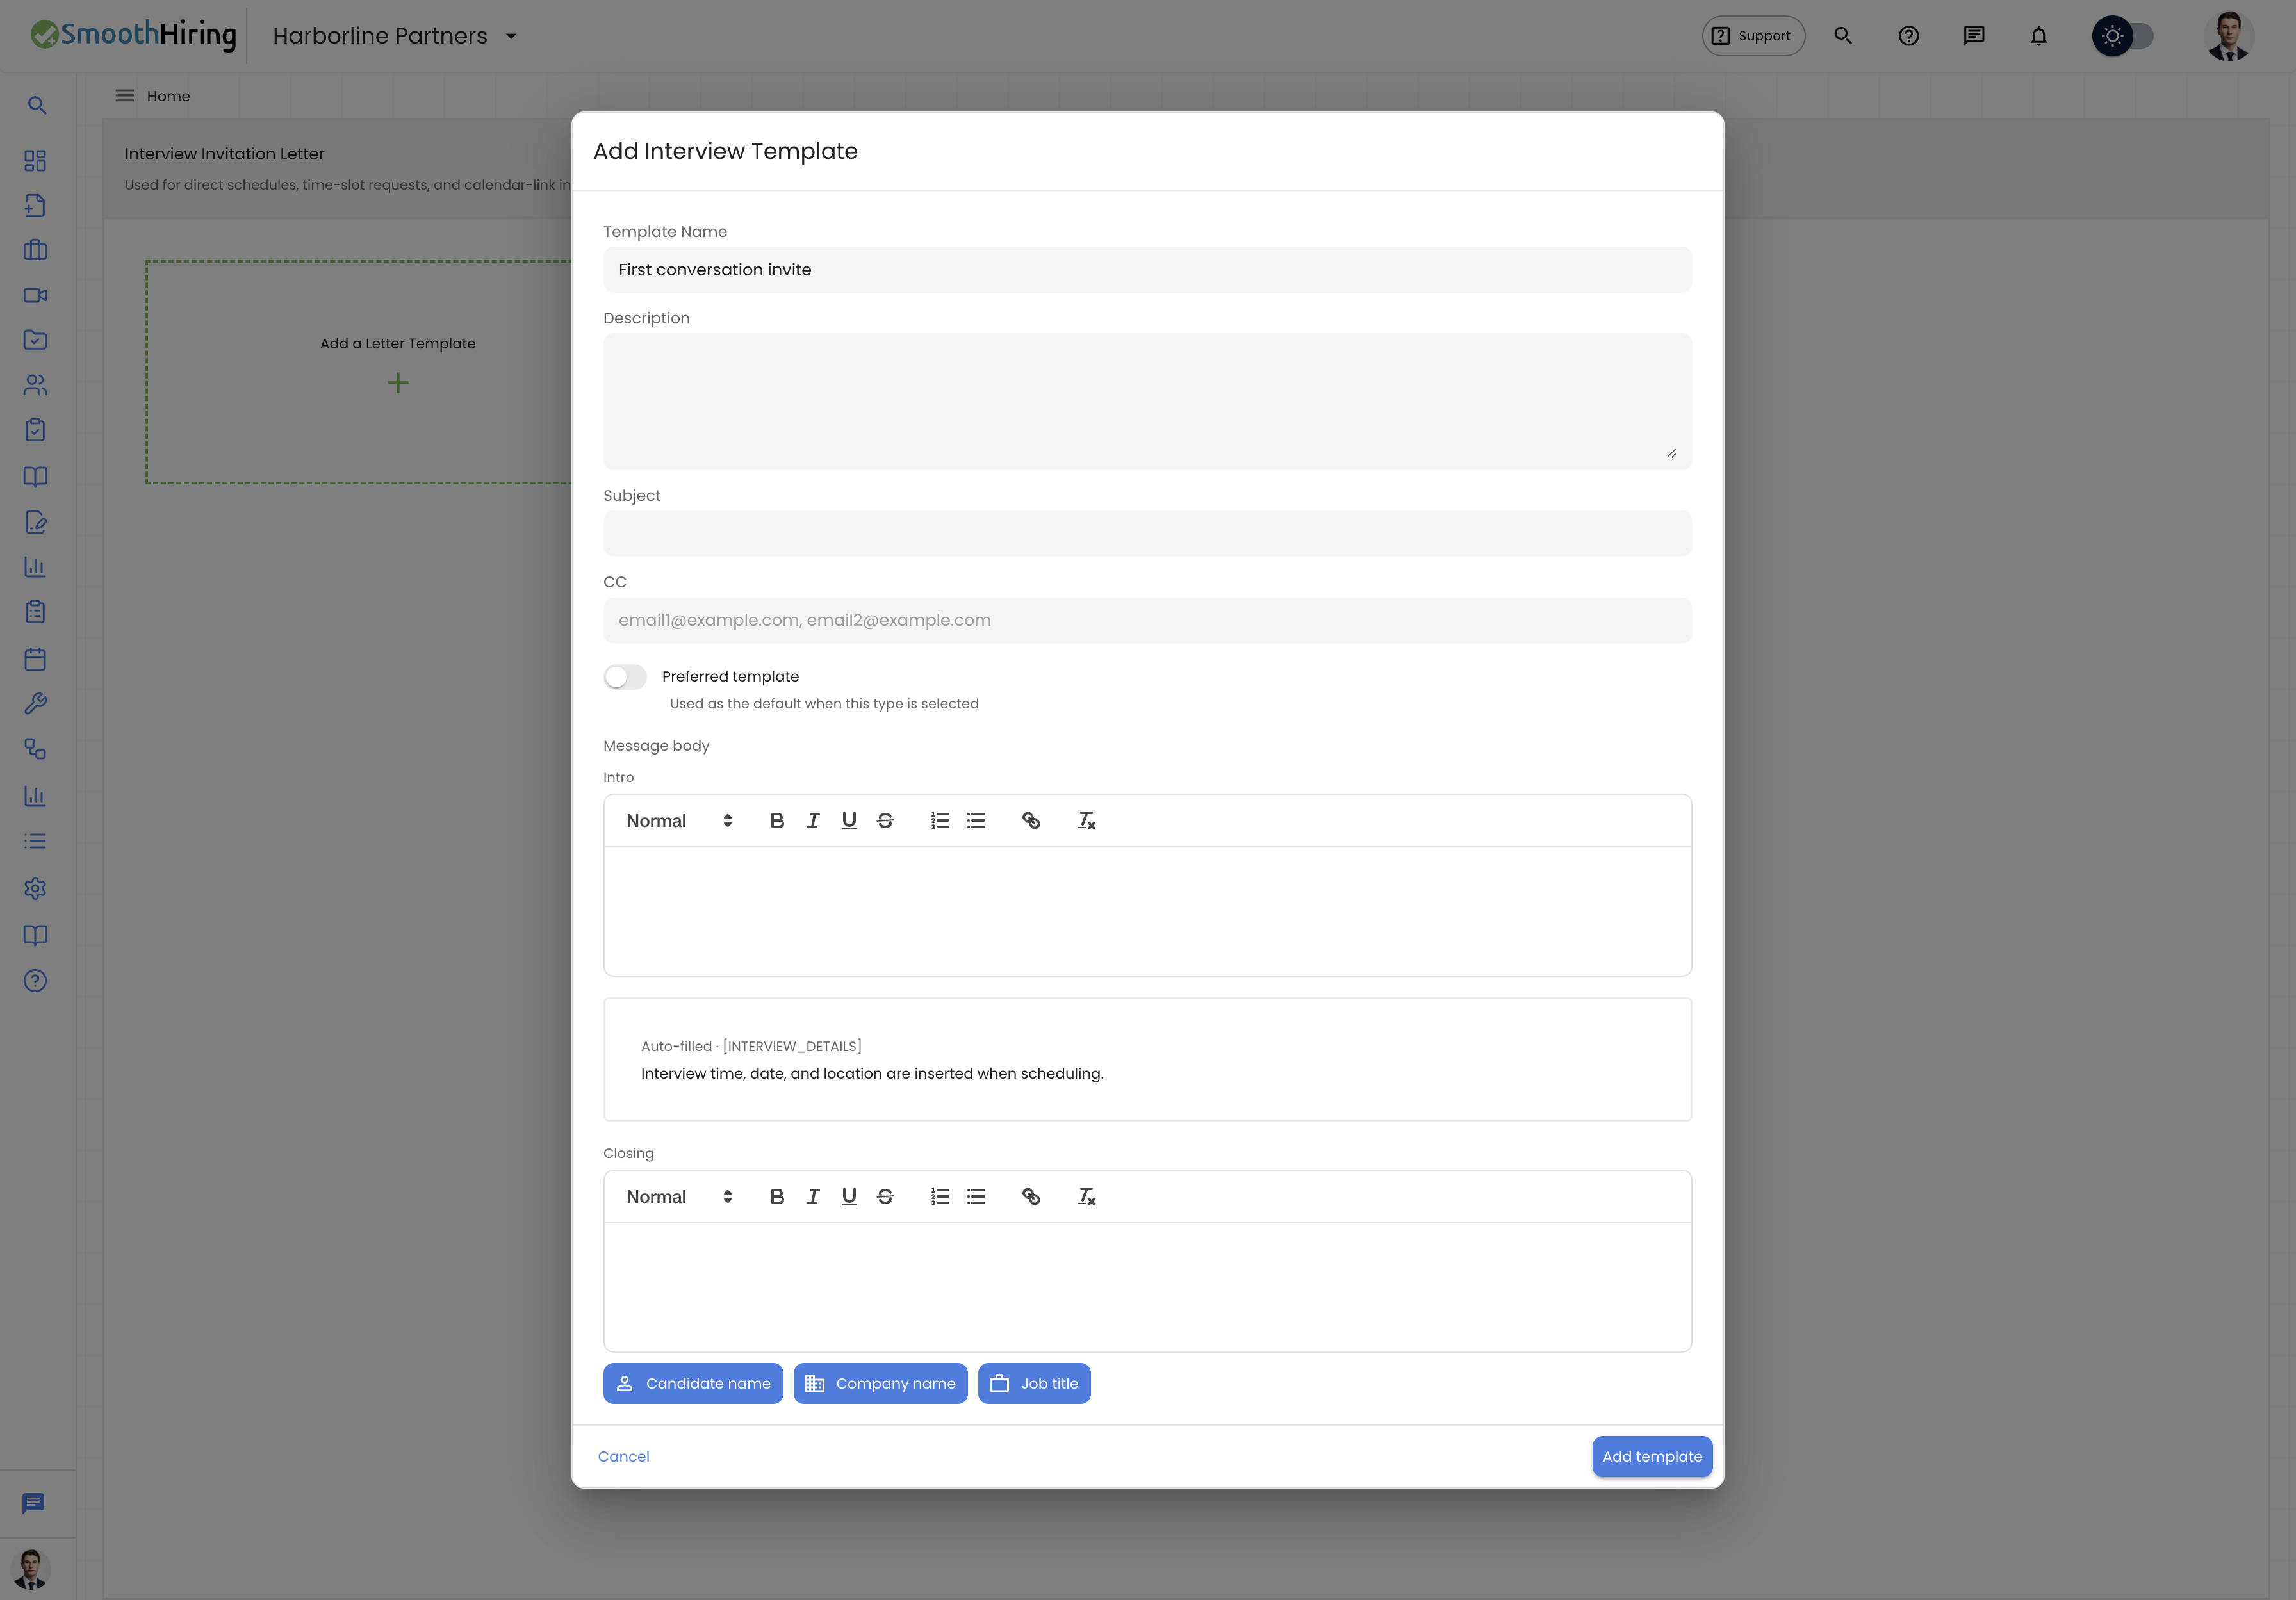The image size is (2296, 1600).
Task: Go to the Home breadcrumb
Action: tap(168, 96)
